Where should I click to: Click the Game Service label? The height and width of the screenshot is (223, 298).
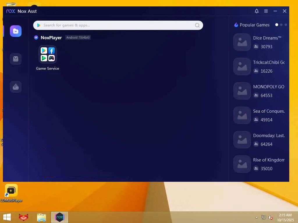[x=47, y=69]
